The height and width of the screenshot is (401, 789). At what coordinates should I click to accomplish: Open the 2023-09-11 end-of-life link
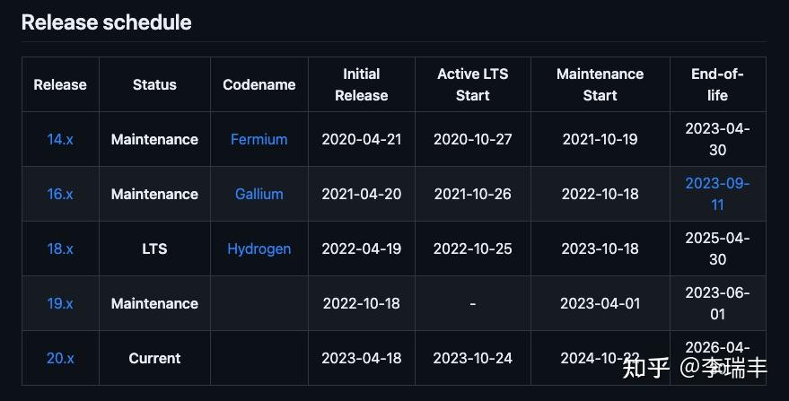coord(717,194)
